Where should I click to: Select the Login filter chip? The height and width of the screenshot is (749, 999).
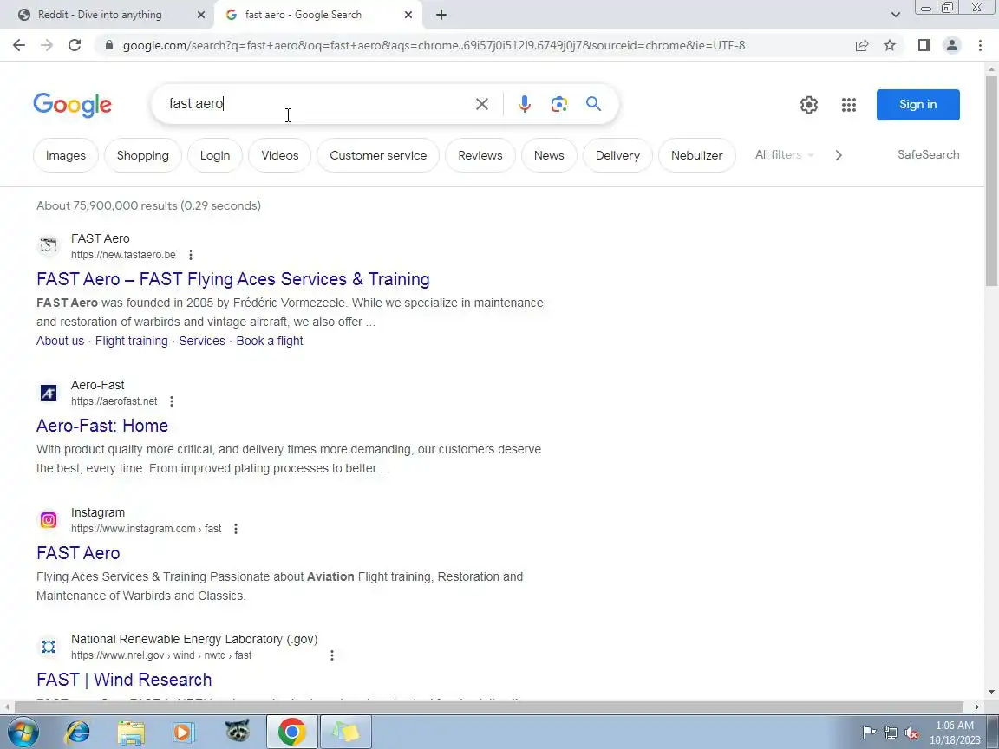point(215,155)
